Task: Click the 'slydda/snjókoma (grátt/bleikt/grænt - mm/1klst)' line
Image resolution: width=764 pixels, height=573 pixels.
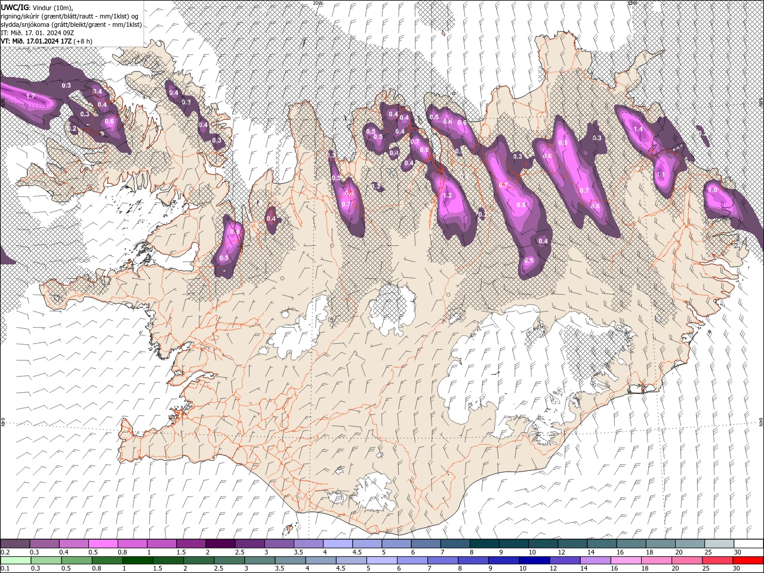Action: (x=71, y=24)
